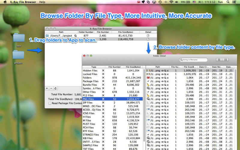Reveal the project folder with the magnifier icon

click(x=75, y=35)
